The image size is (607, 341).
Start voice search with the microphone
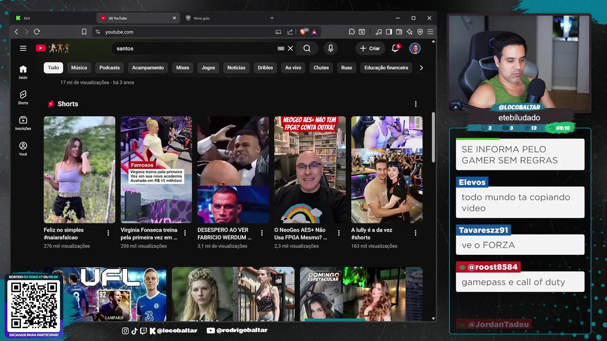(x=331, y=48)
